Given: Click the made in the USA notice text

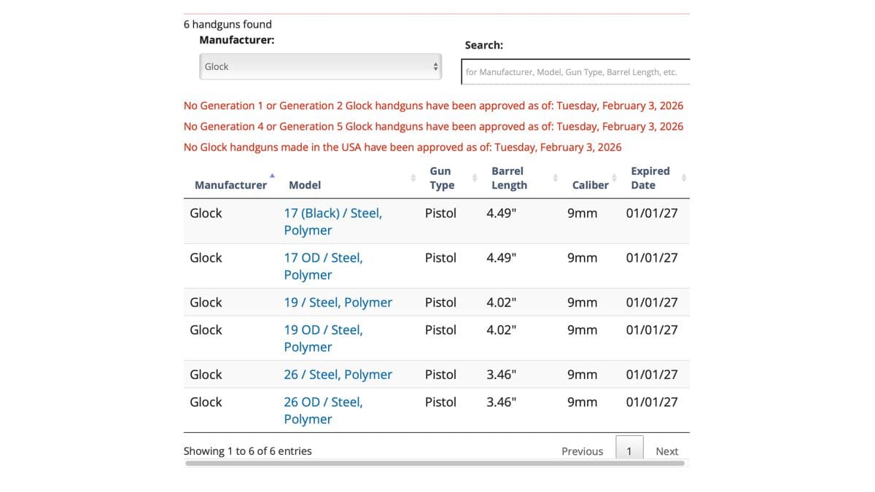Looking at the screenshot, I should [402, 147].
